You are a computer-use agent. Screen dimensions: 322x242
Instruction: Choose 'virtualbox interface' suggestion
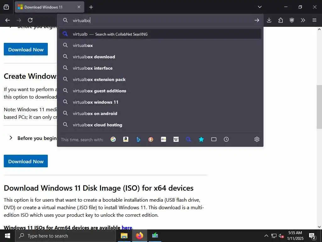(x=160, y=68)
